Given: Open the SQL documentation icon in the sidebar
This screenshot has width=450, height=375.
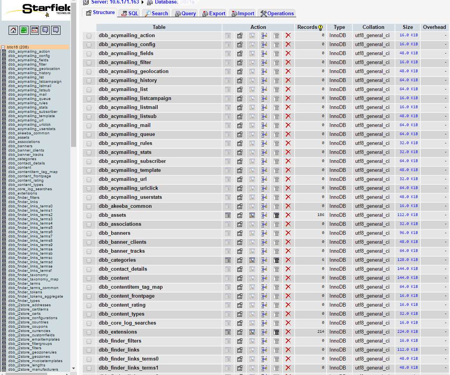Looking at the screenshot, I should point(56,30).
